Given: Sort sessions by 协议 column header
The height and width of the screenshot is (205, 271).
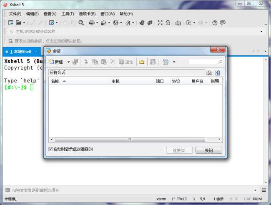Looking at the screenshot, I should [180, 81].
